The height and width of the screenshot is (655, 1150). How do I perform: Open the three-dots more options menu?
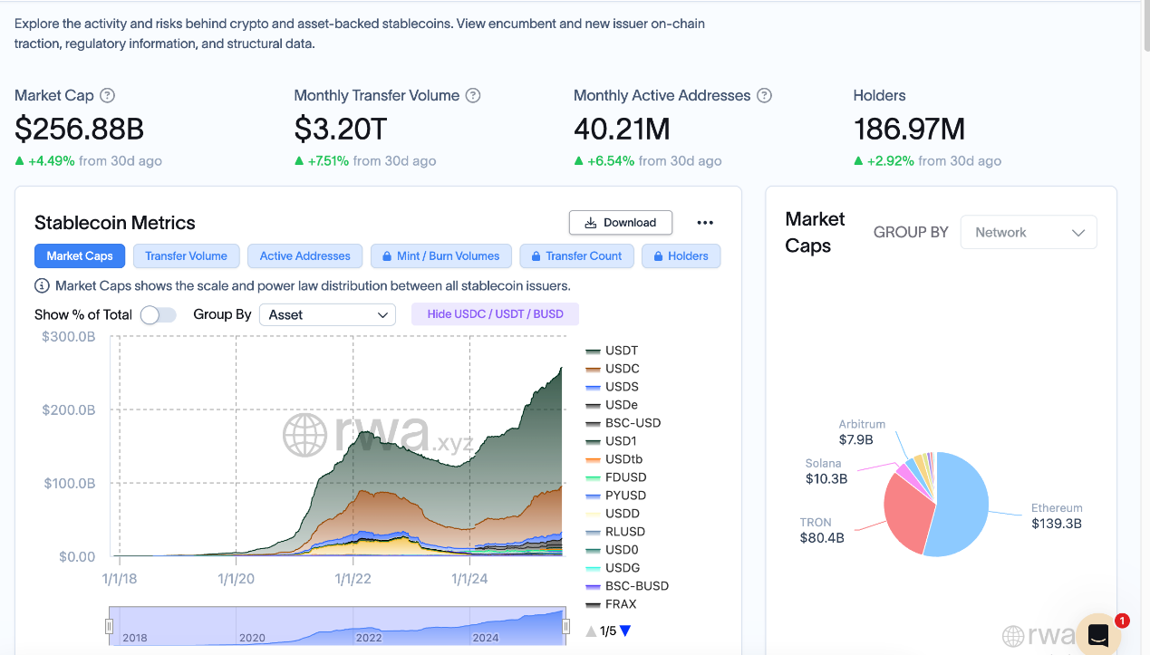[705, 223]
